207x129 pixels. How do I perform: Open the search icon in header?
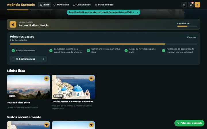[184, 5]
